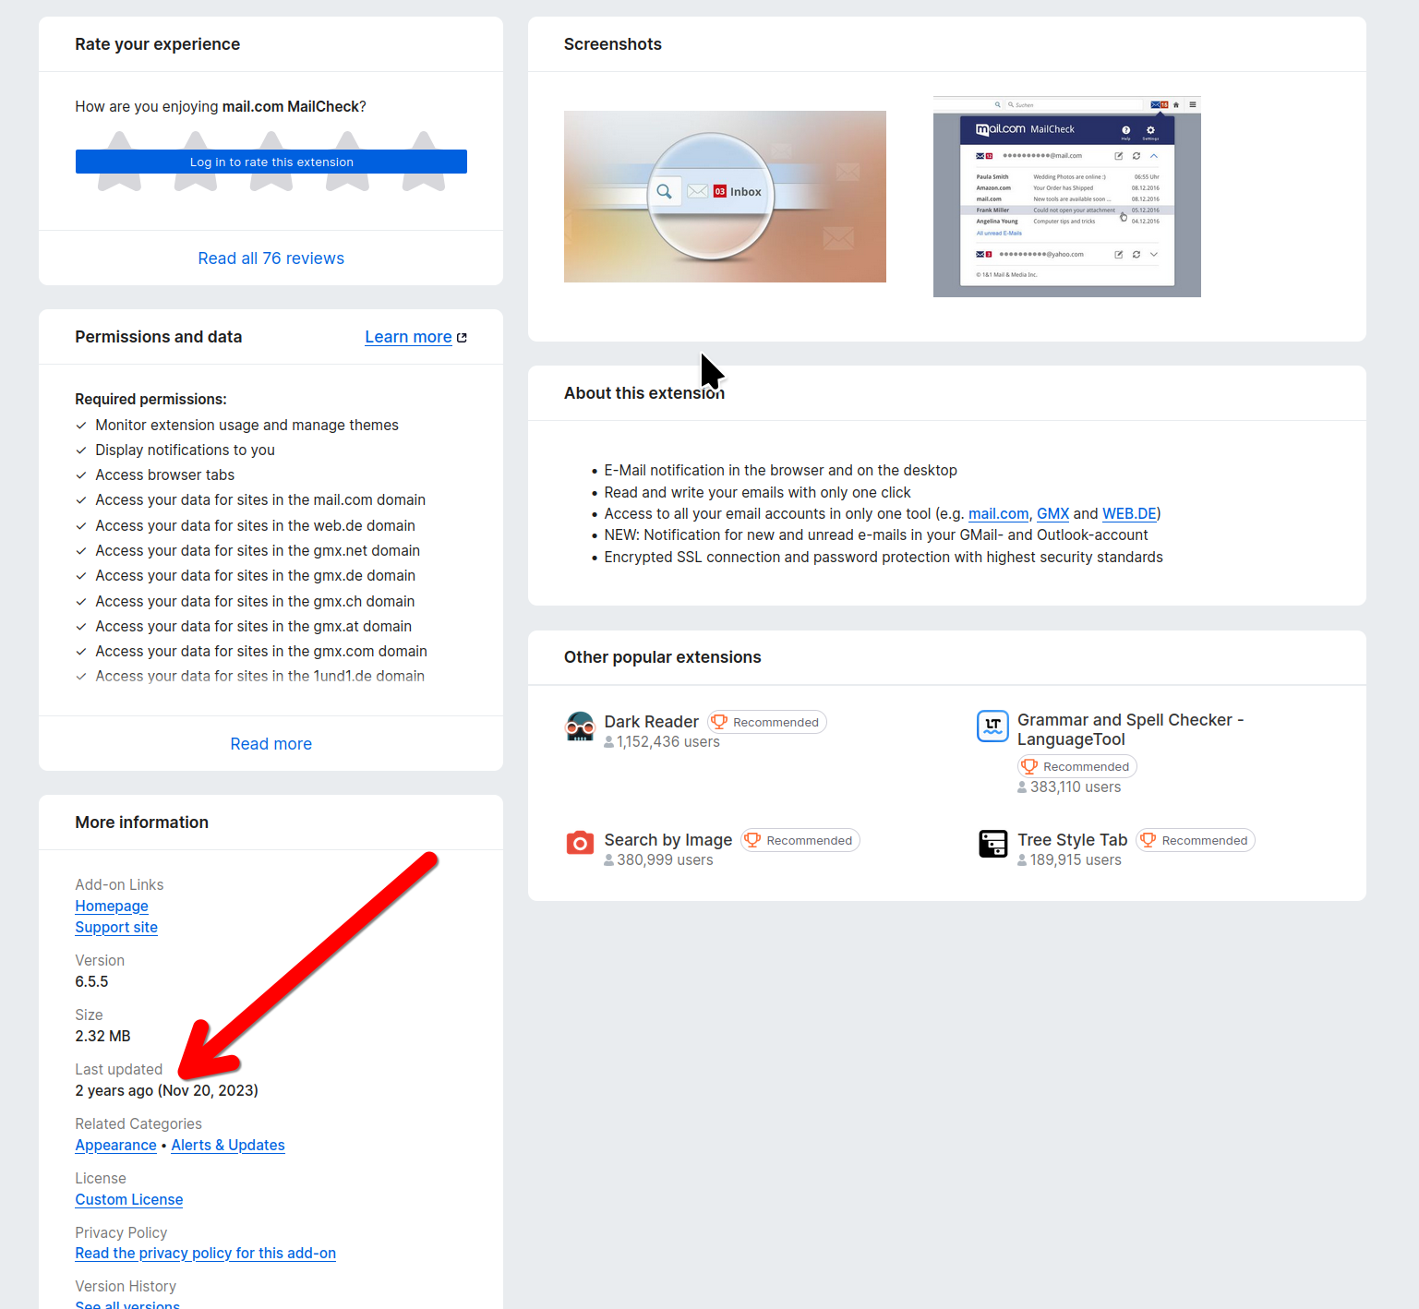Open the add-on Homepage link
Viewport: 1419px width, 1309px height.
(x=112, y=907)
